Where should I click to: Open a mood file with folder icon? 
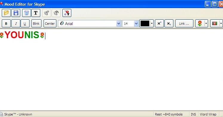6,13
